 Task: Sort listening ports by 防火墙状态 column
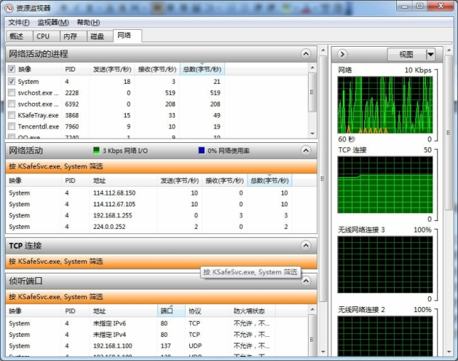[x=253, y=311]
